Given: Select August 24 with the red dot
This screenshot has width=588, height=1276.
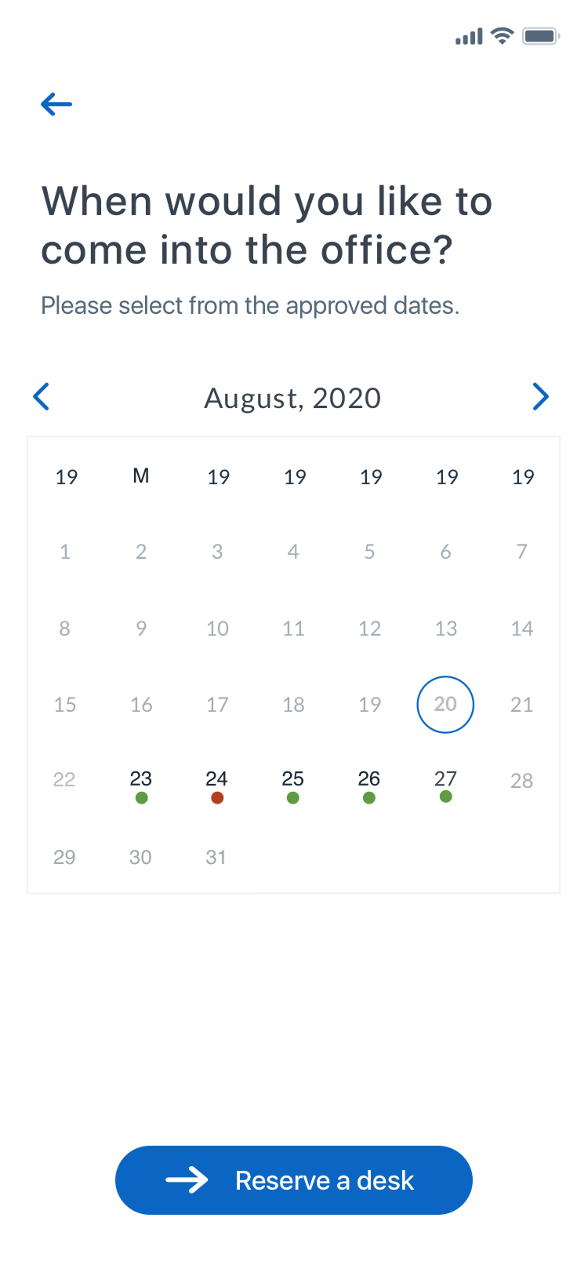Looking at the screenshot, I should click(x=217, y=778).
